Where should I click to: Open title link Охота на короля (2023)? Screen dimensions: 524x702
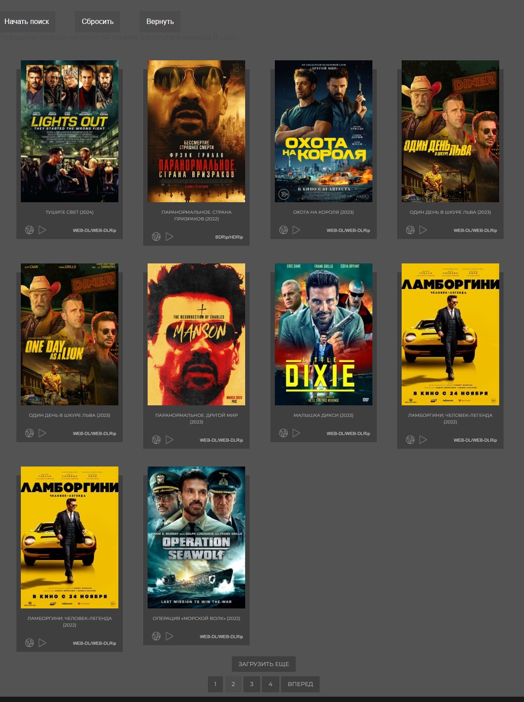click(324, 212)
